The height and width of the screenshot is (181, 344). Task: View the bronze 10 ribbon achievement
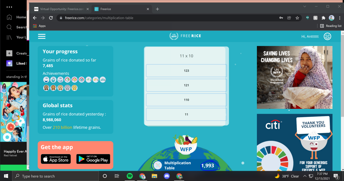pos(46,88)
